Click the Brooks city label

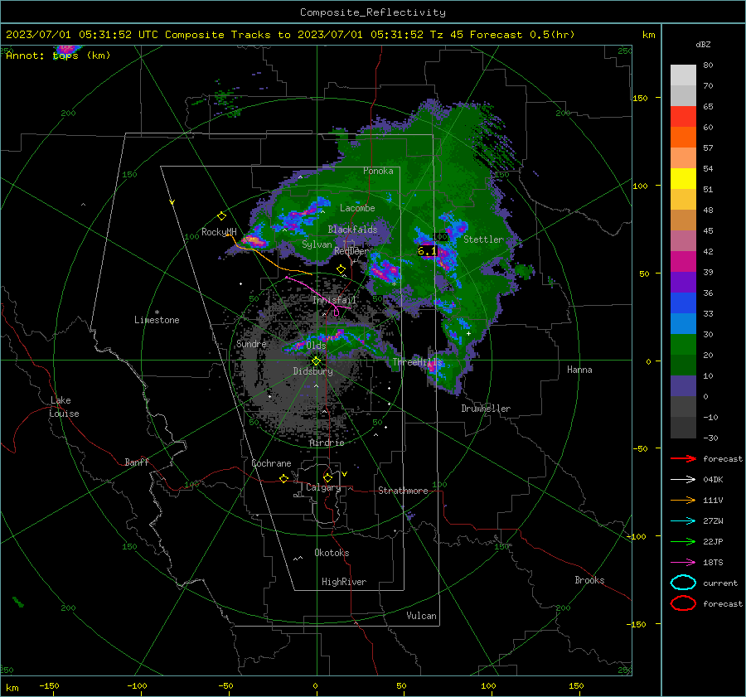(x=589, y=580)
